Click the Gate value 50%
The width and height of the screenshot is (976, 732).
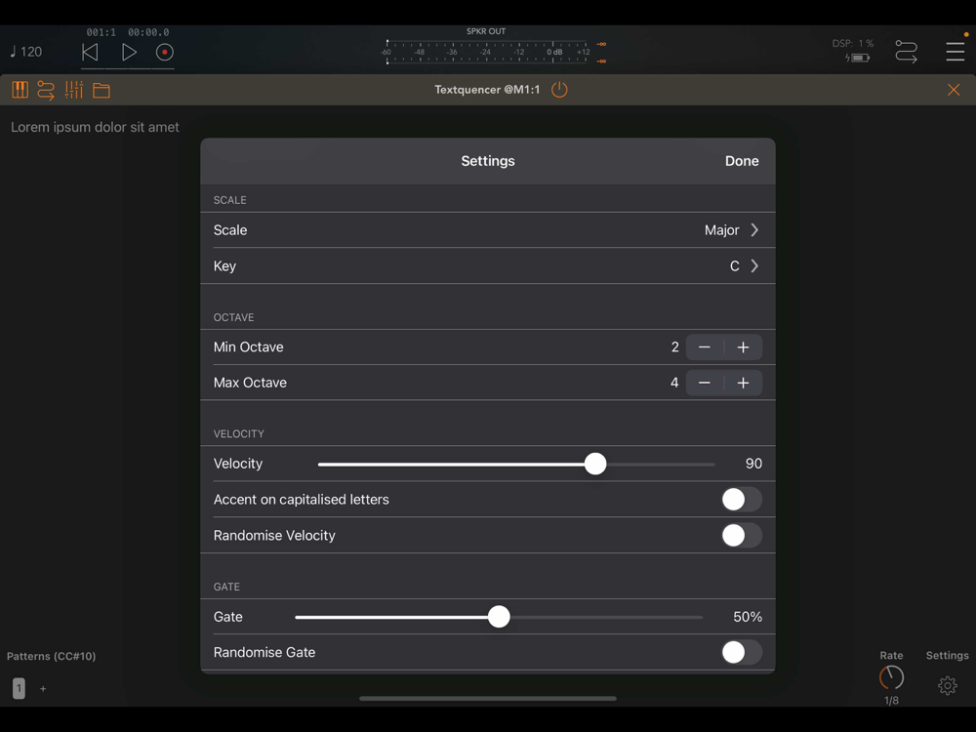coord(748,617)
